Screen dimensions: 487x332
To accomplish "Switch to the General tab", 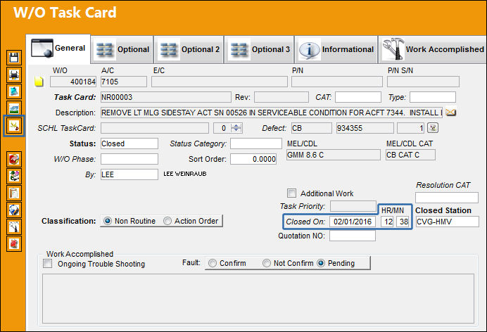I will pos(58,49).
